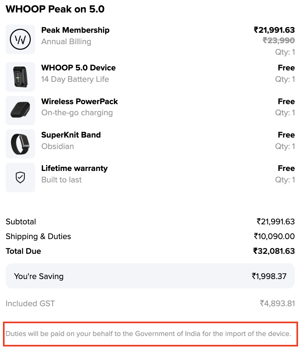The width and height of the screenshot is (302, 355).
Task: Click the Obsidian band color label
Action: 58,146
